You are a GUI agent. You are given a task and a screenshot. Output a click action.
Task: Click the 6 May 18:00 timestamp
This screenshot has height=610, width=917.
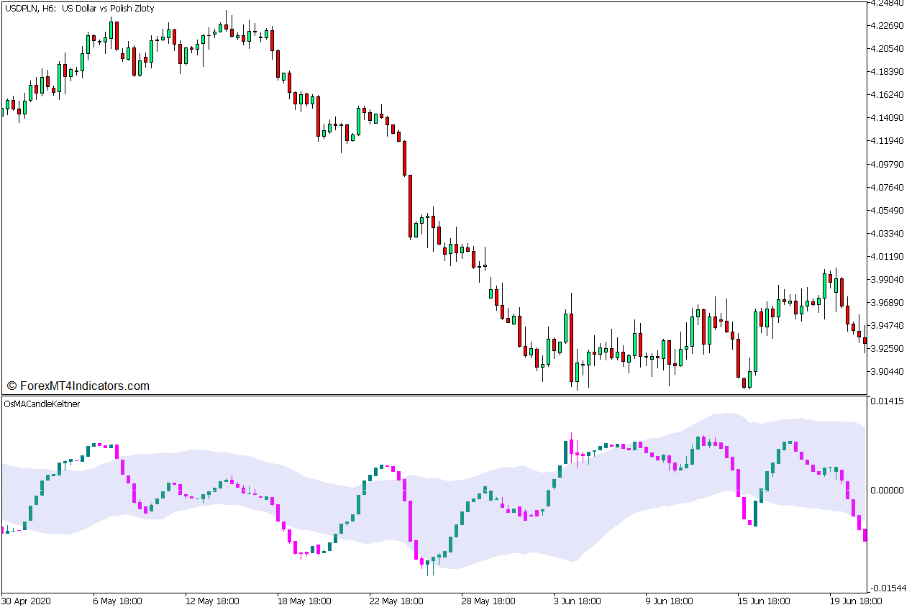(117, 598)
